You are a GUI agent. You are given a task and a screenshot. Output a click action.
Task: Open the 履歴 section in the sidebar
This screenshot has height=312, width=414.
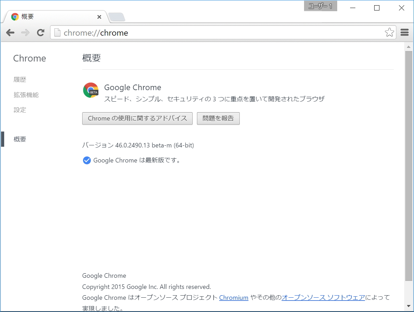(20, 79)
